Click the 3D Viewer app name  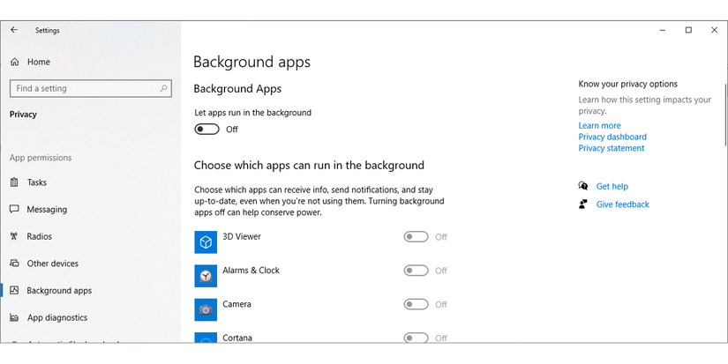[x=242, y=236]
